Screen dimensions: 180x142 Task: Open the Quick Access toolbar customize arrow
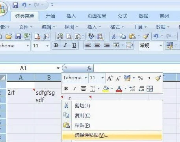[52, 5]
